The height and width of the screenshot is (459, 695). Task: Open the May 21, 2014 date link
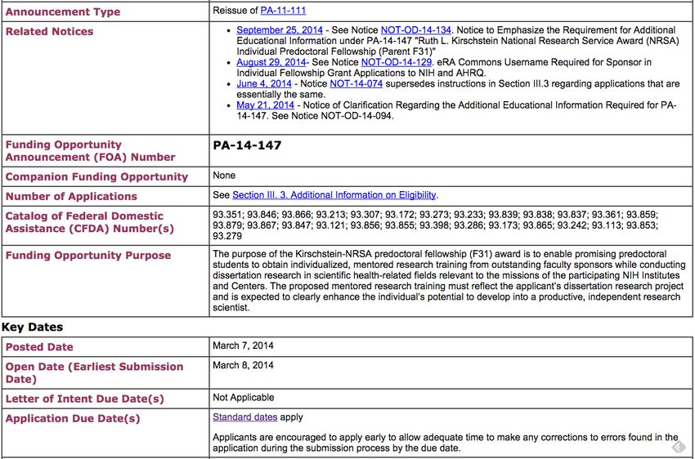pyautogui.click(x=265, y=105)
